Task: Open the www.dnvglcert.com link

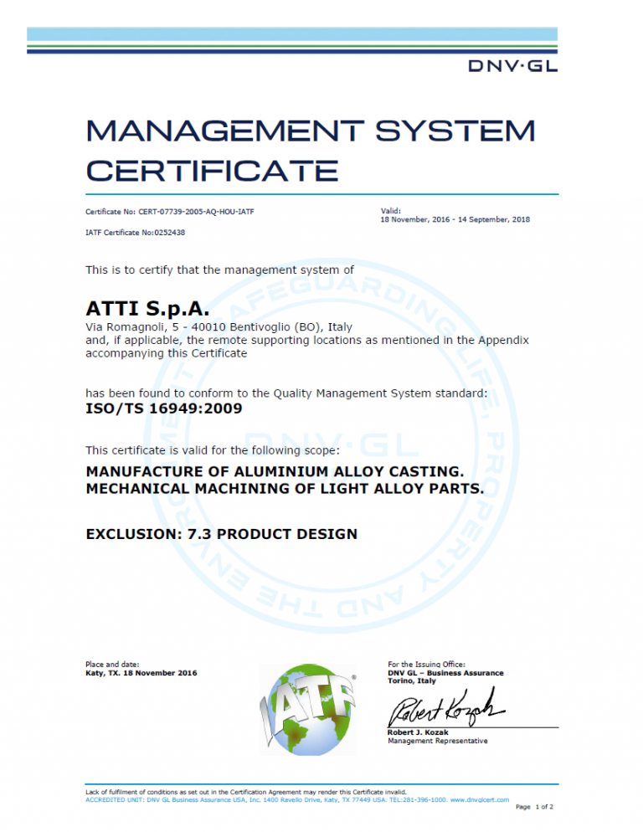Action: (480, 799)
